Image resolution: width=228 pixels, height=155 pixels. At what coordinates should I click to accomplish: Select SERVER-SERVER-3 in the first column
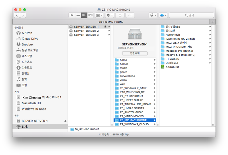89,35
